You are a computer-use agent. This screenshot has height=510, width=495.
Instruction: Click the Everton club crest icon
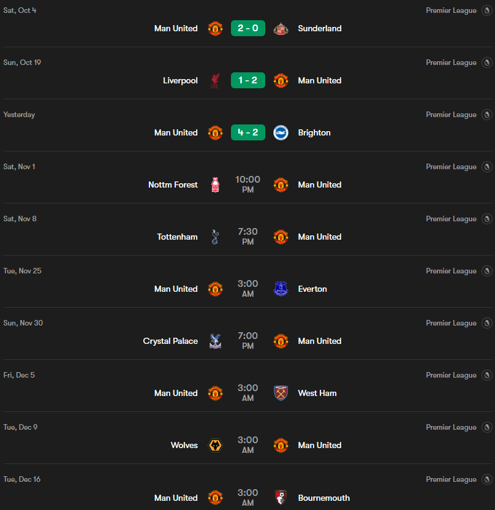click(x=281, y=289)
